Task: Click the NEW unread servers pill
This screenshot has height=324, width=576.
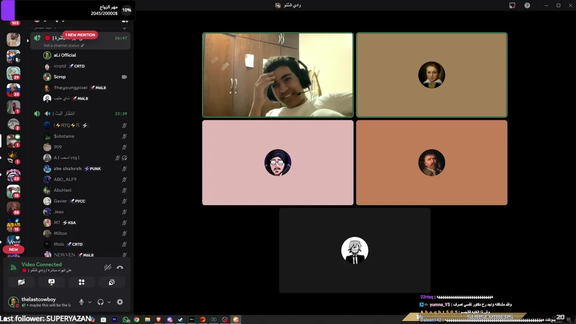Action: [13, 250]
